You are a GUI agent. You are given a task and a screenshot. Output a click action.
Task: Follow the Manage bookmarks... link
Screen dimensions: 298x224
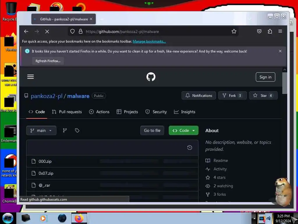pos(149,41)
